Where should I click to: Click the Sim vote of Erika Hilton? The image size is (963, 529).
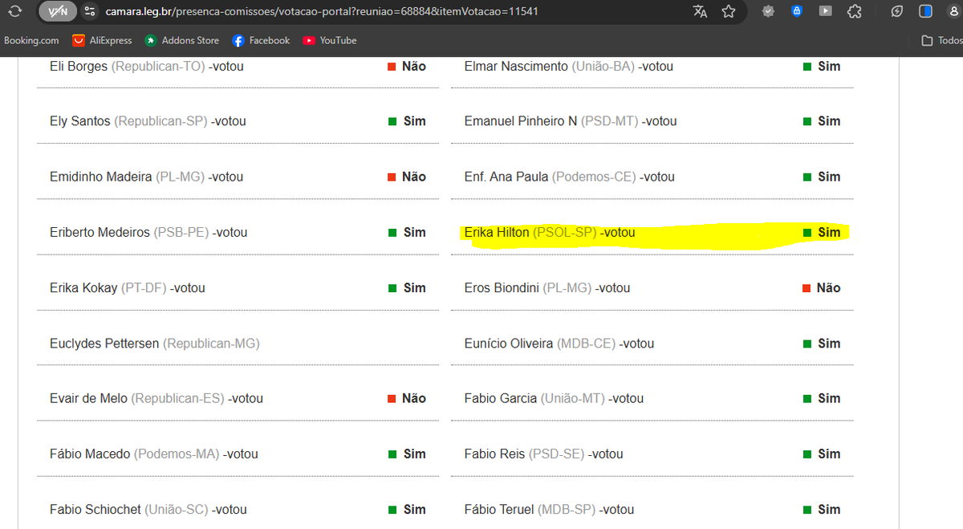coord(822,232)
